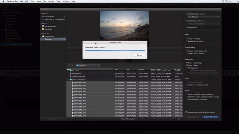Image resolution: width=239 pixels, height=134 pixels.
Task: Click file icon of G0012887.JPG
Action: [x=72, y=116]
